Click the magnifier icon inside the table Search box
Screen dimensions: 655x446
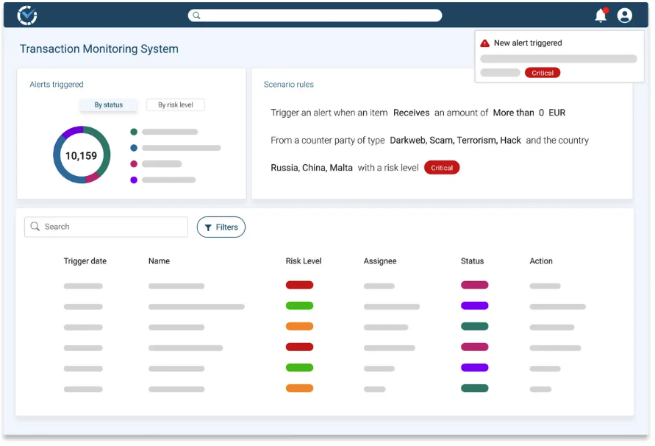(x=35, y=227)
